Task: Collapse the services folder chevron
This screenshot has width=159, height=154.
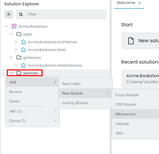Action: 11,73
